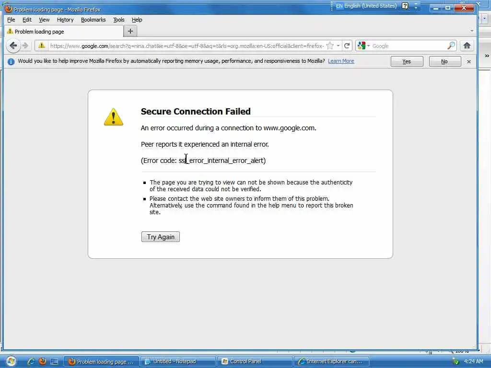Switch to Control Panel in taskbar
This screenshot has width=491, height=368.
pos(254,361)
